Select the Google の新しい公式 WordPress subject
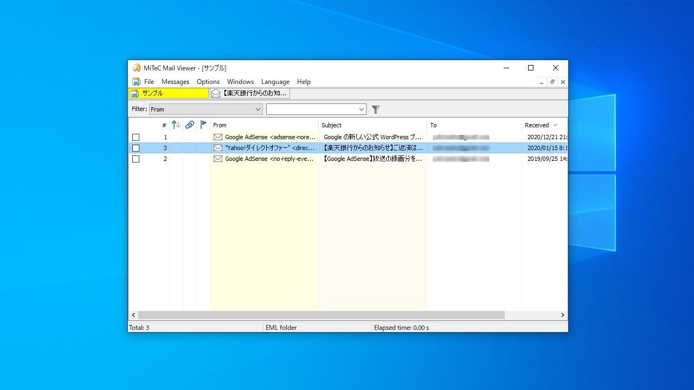Screen dimensions: 694x390 372,137
